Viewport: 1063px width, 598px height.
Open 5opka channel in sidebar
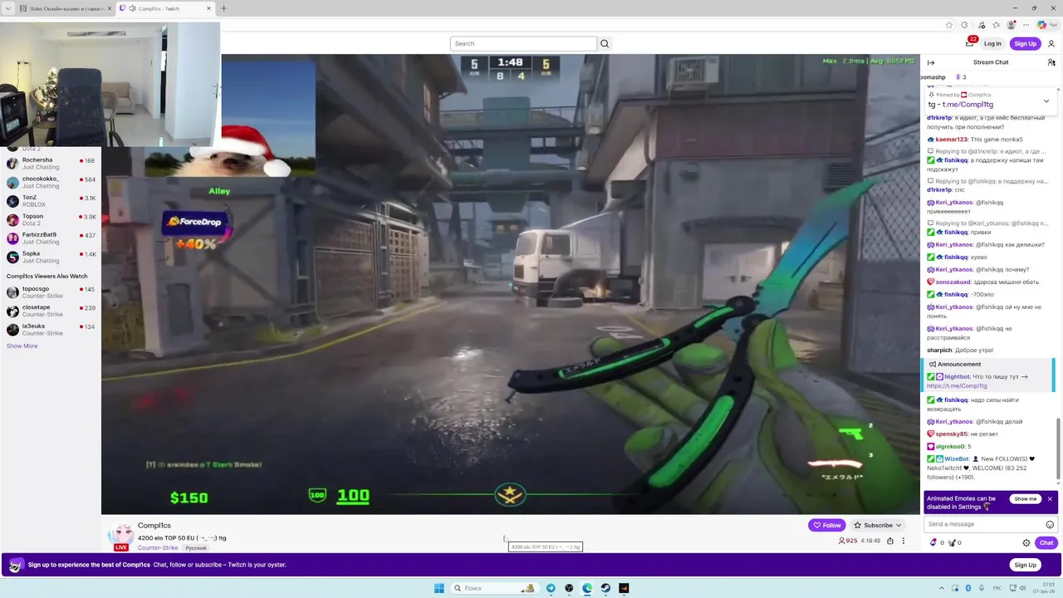pos(51,257)
